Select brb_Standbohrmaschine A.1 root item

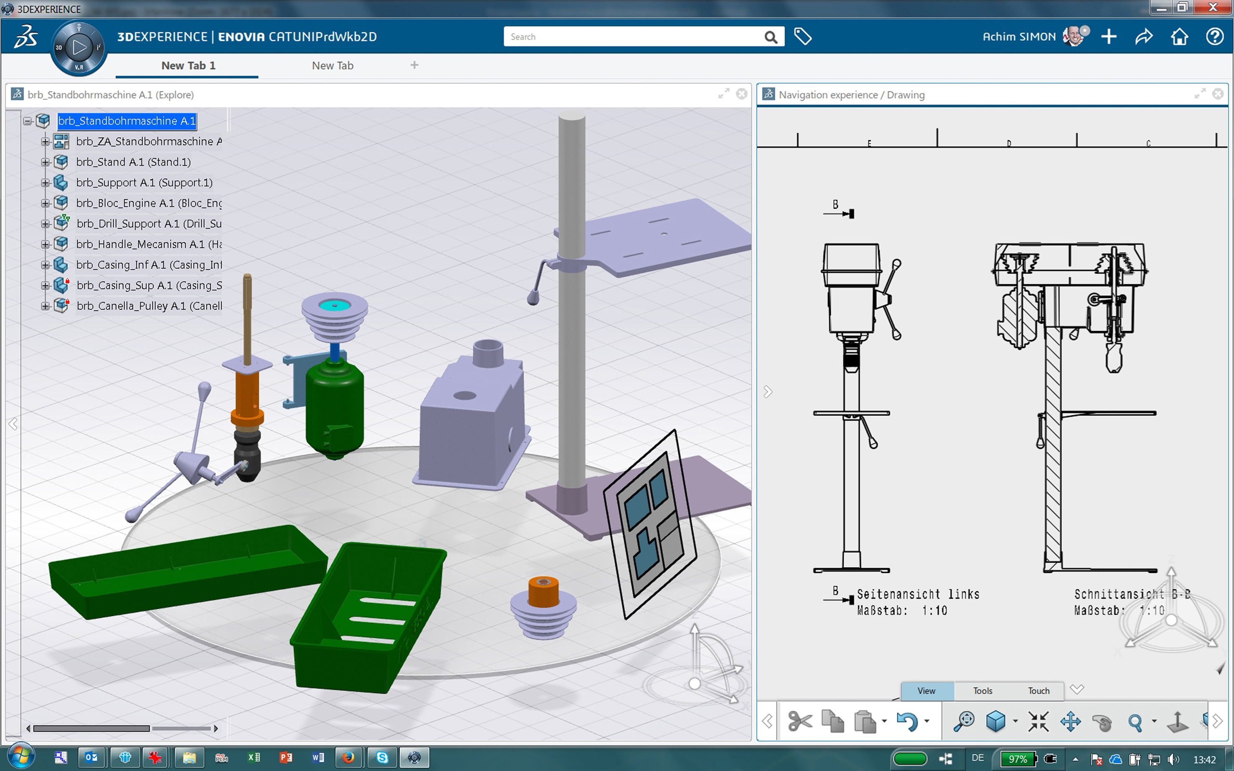pyautogui.click(x=127, y=121)
